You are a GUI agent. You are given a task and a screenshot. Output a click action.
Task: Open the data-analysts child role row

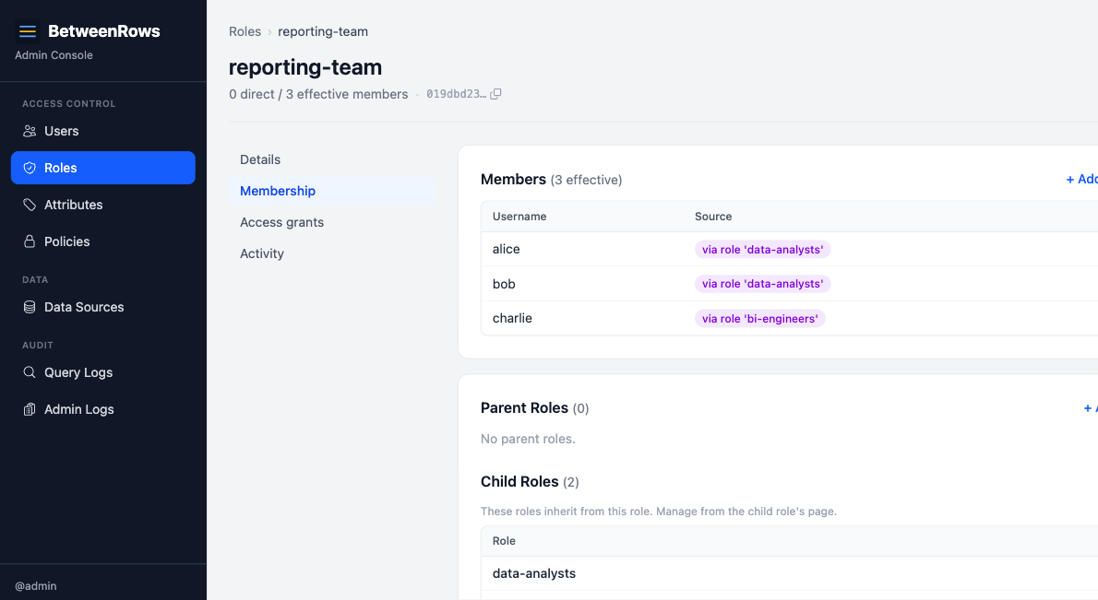click(x=789, y=573)
